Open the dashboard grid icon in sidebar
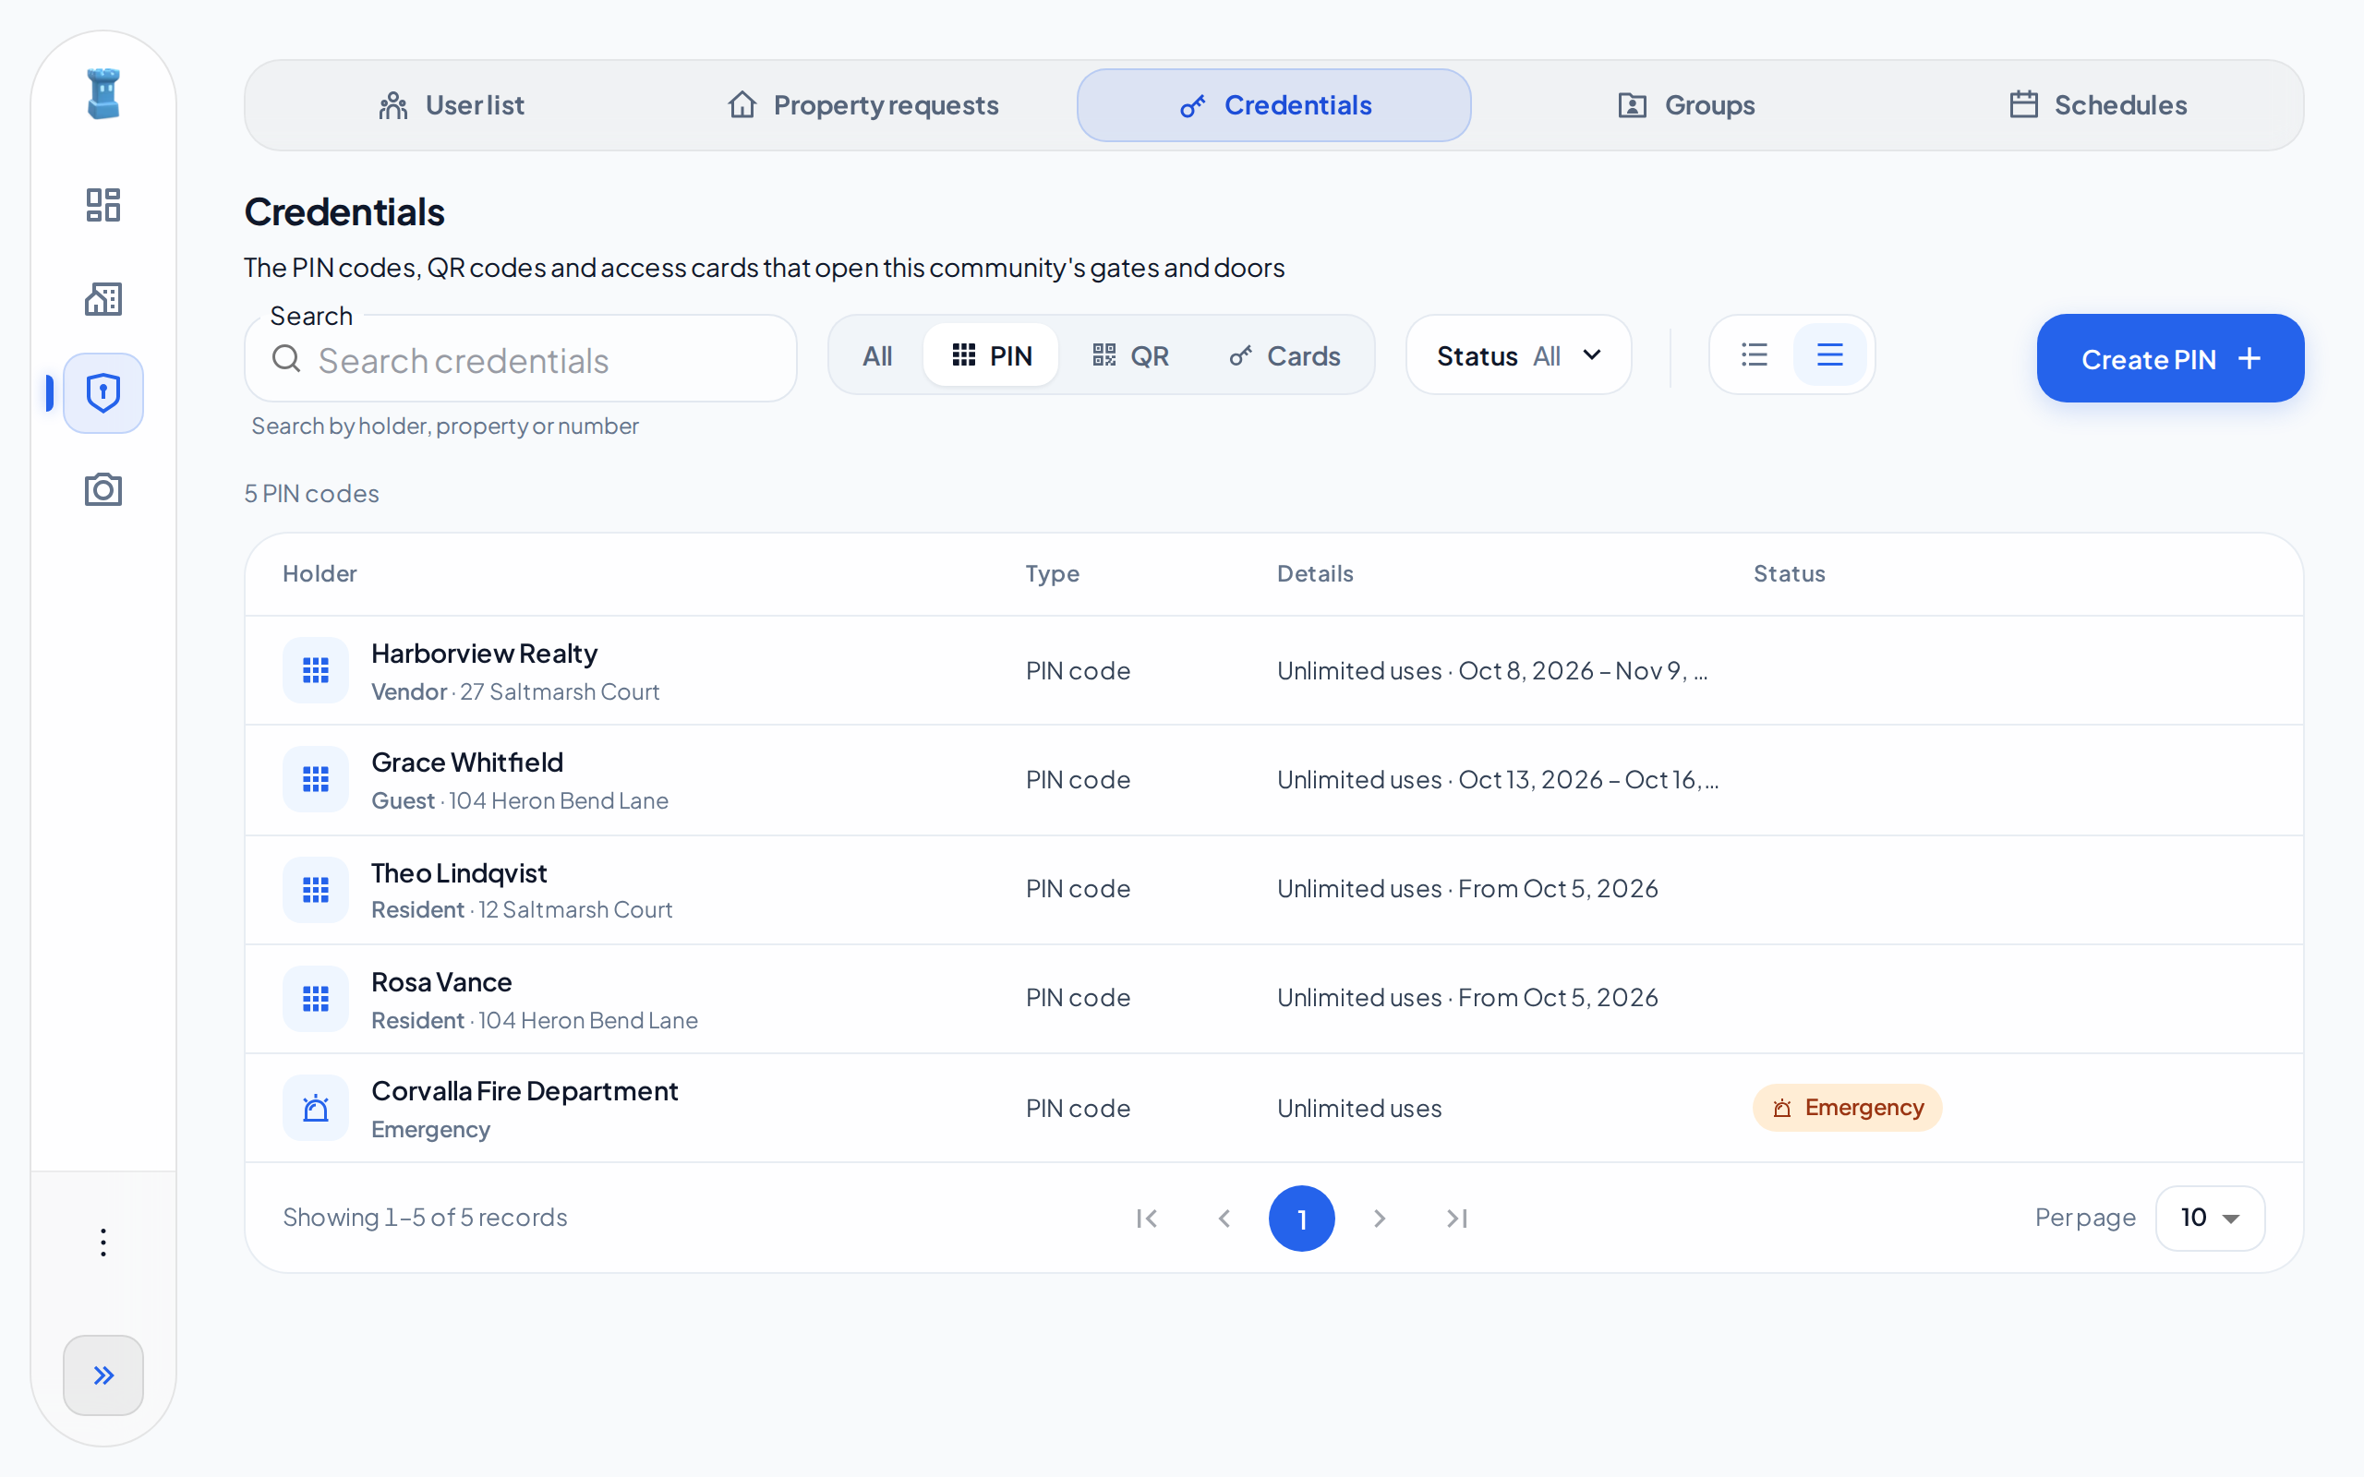 (x=103, y=205)
